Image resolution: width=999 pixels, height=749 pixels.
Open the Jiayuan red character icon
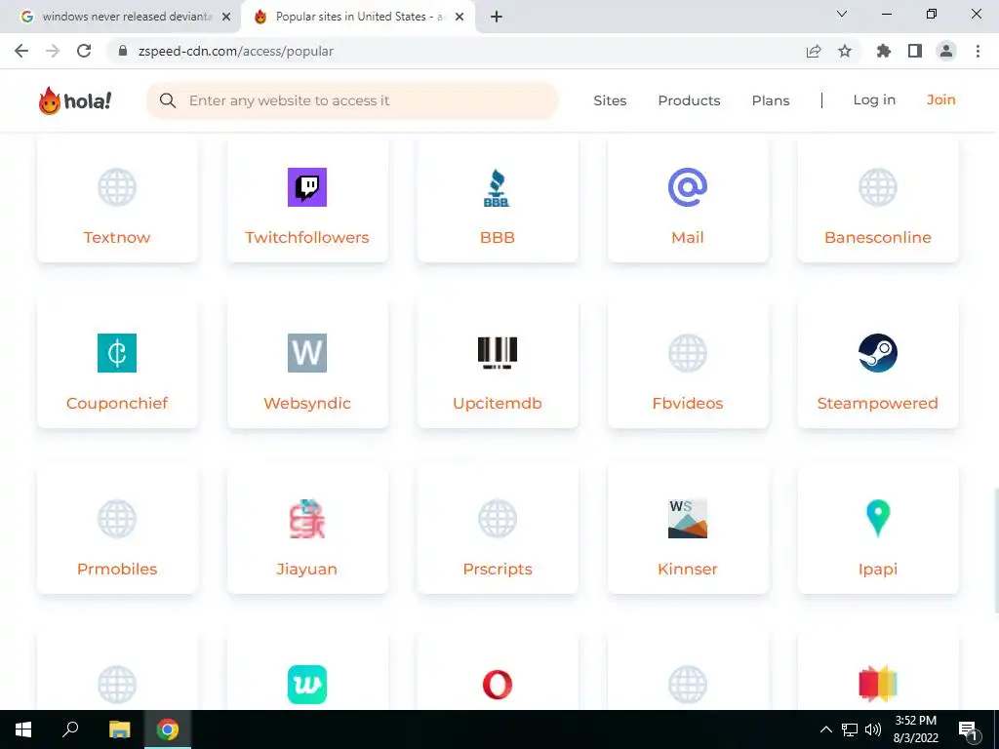click(307, 519)
